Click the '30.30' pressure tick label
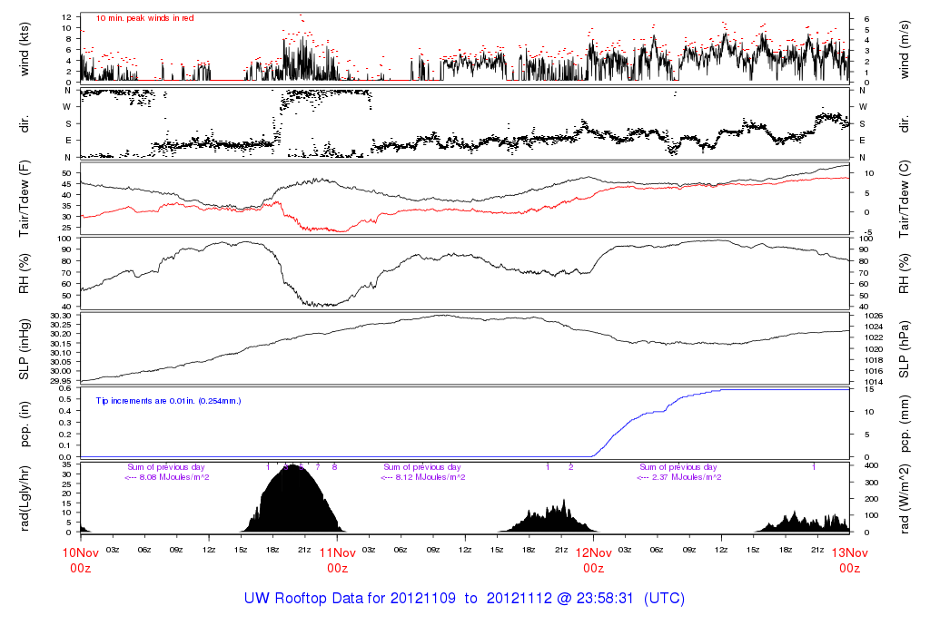 [61, 316]
